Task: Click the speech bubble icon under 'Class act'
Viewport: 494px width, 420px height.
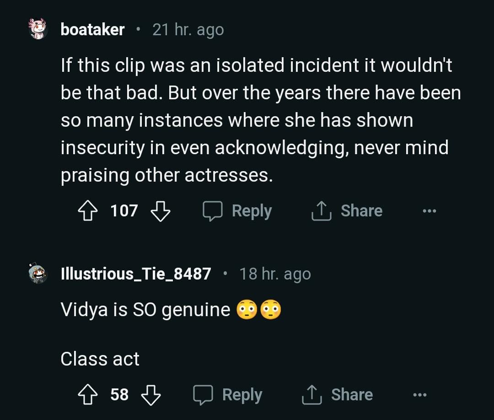Action: pyautogui.click(x=203, y=395)
